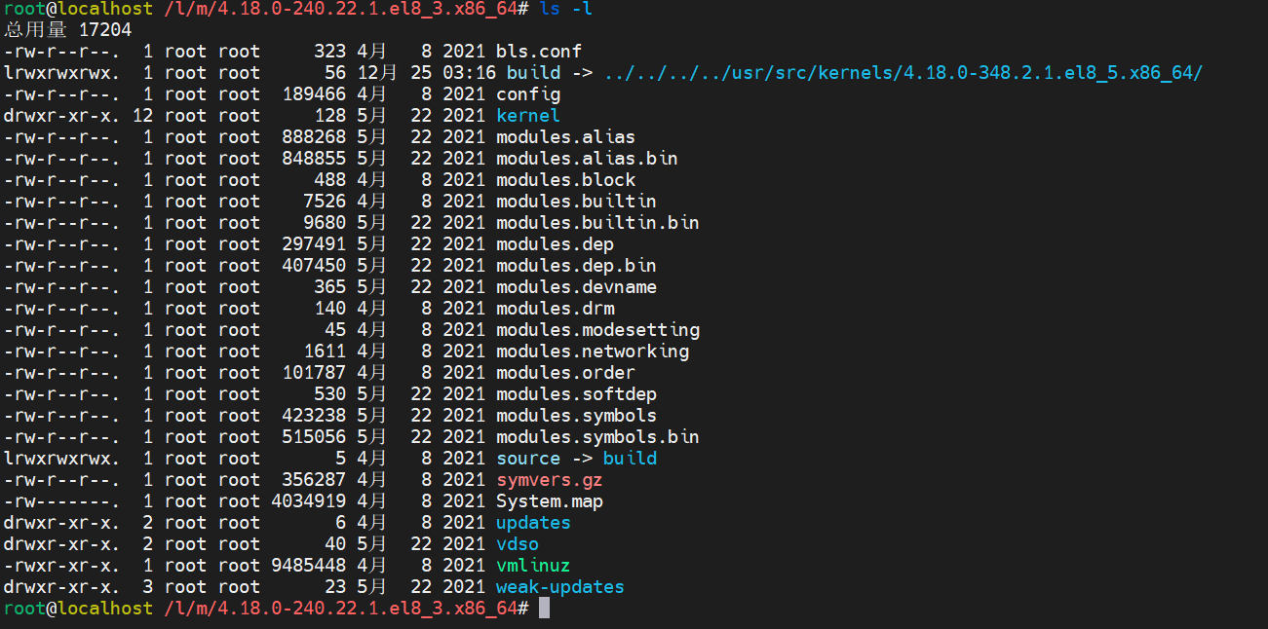Image resolution: width=1268 pixels, height=629 pixels.
Task: Click the symlink target path ending el8_5.x86_64
Action: point(903,73)
